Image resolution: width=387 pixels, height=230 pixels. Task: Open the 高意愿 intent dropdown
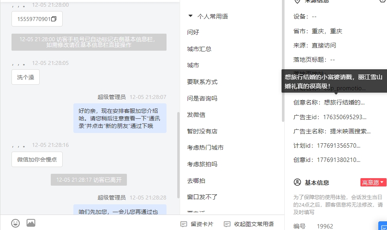(373, 182)
